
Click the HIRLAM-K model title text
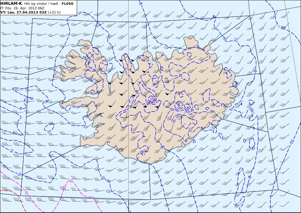click(11, 3)
